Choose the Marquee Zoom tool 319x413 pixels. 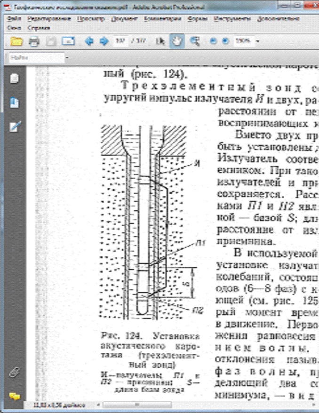coord(194,41)
